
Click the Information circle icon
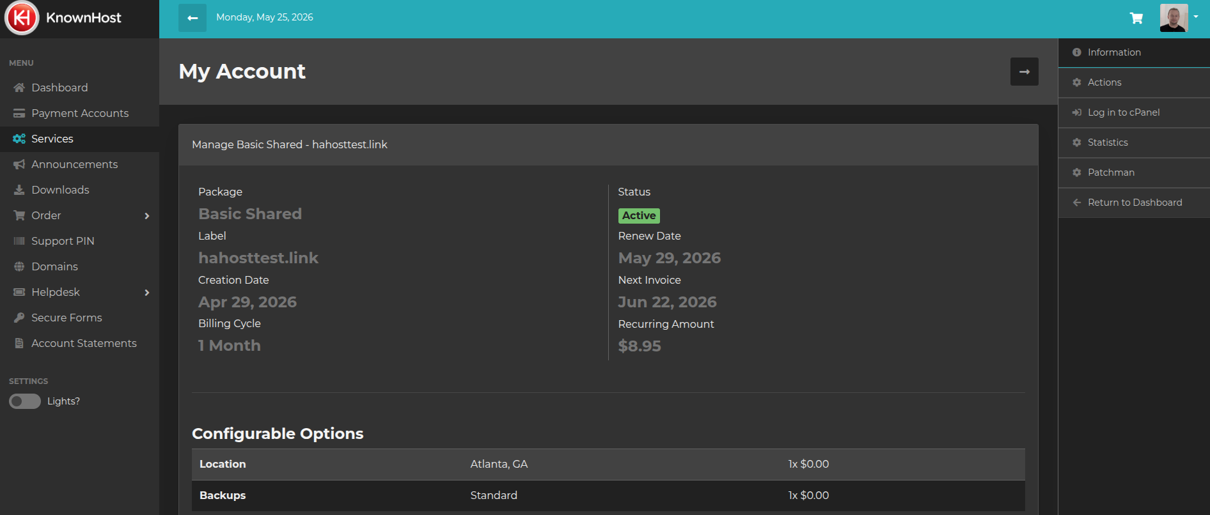[1077, 52]
